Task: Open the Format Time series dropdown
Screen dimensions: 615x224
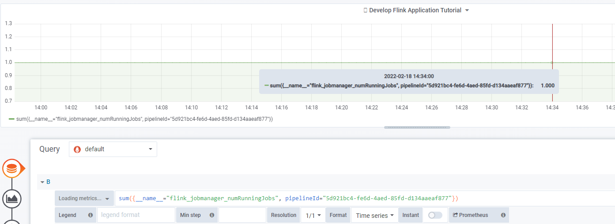Action: point(374,215)
